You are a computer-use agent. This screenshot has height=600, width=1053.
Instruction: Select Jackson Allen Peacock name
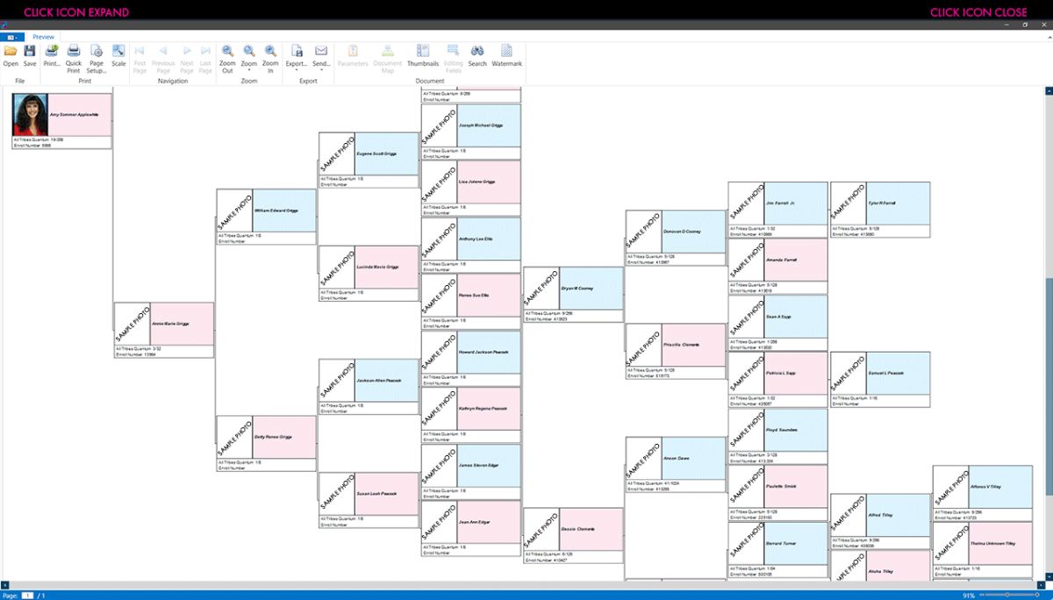(378, 380)
